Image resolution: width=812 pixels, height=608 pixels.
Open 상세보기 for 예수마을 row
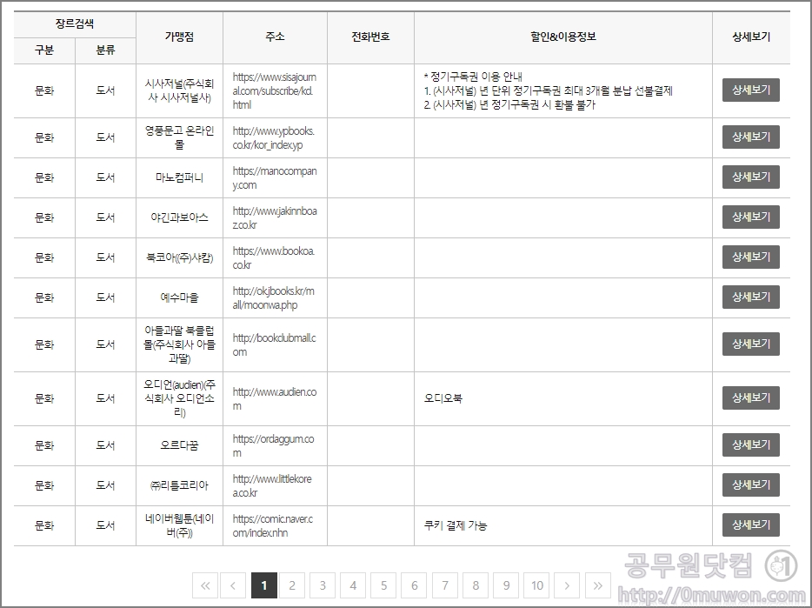tap(751, 297)
